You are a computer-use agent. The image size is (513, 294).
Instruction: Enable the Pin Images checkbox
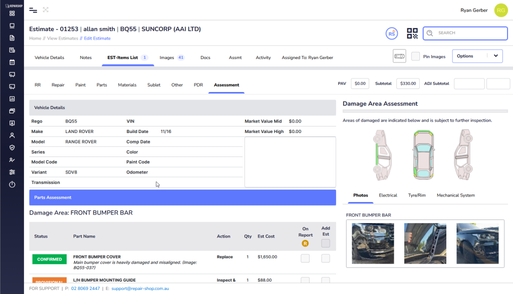[415, 56]
